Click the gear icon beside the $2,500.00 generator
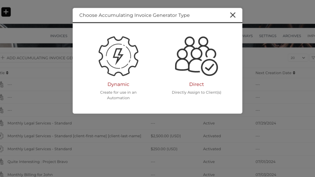This screenshot has height=177, width=315. [x=2, y=136]
